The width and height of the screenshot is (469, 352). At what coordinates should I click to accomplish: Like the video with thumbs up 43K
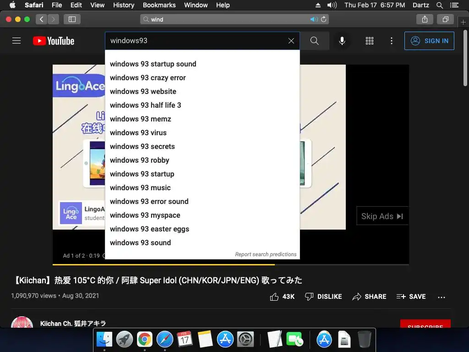(x=282, y=297)
